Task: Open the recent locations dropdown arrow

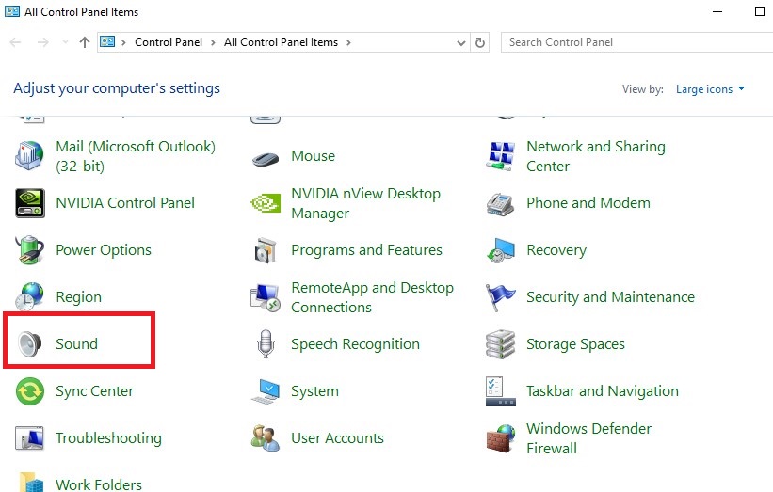Action: coord(65,42)
